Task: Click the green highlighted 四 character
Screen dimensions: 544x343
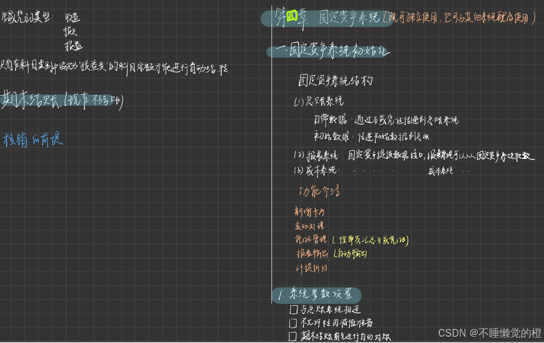Action: 292,15
